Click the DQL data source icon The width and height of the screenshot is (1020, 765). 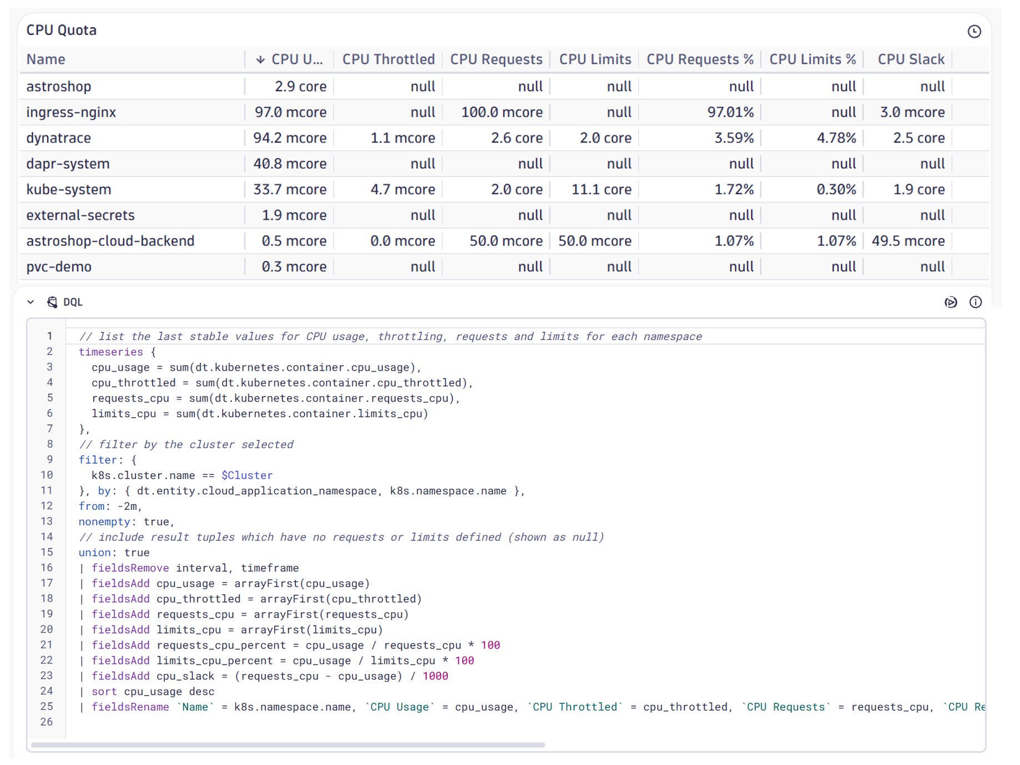tap(52, 302)
